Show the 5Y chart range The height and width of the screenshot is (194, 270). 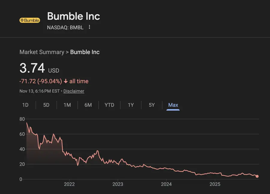152,105
